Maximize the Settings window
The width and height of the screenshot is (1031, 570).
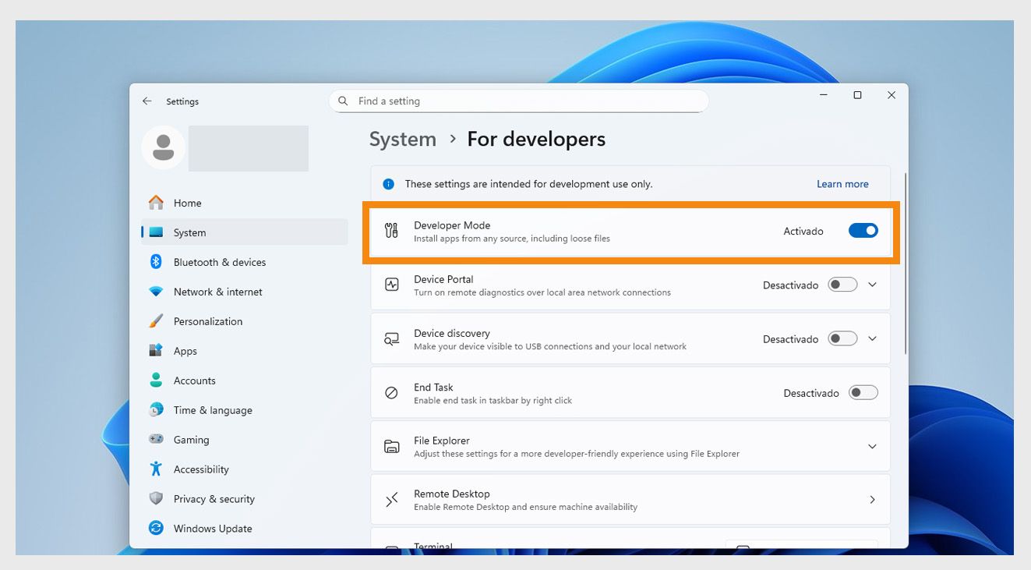coord(857,95)
